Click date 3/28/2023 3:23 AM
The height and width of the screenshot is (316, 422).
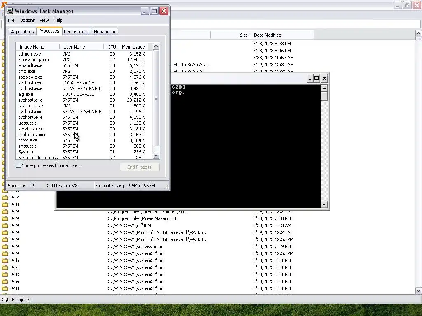click(x=272, y=225)
